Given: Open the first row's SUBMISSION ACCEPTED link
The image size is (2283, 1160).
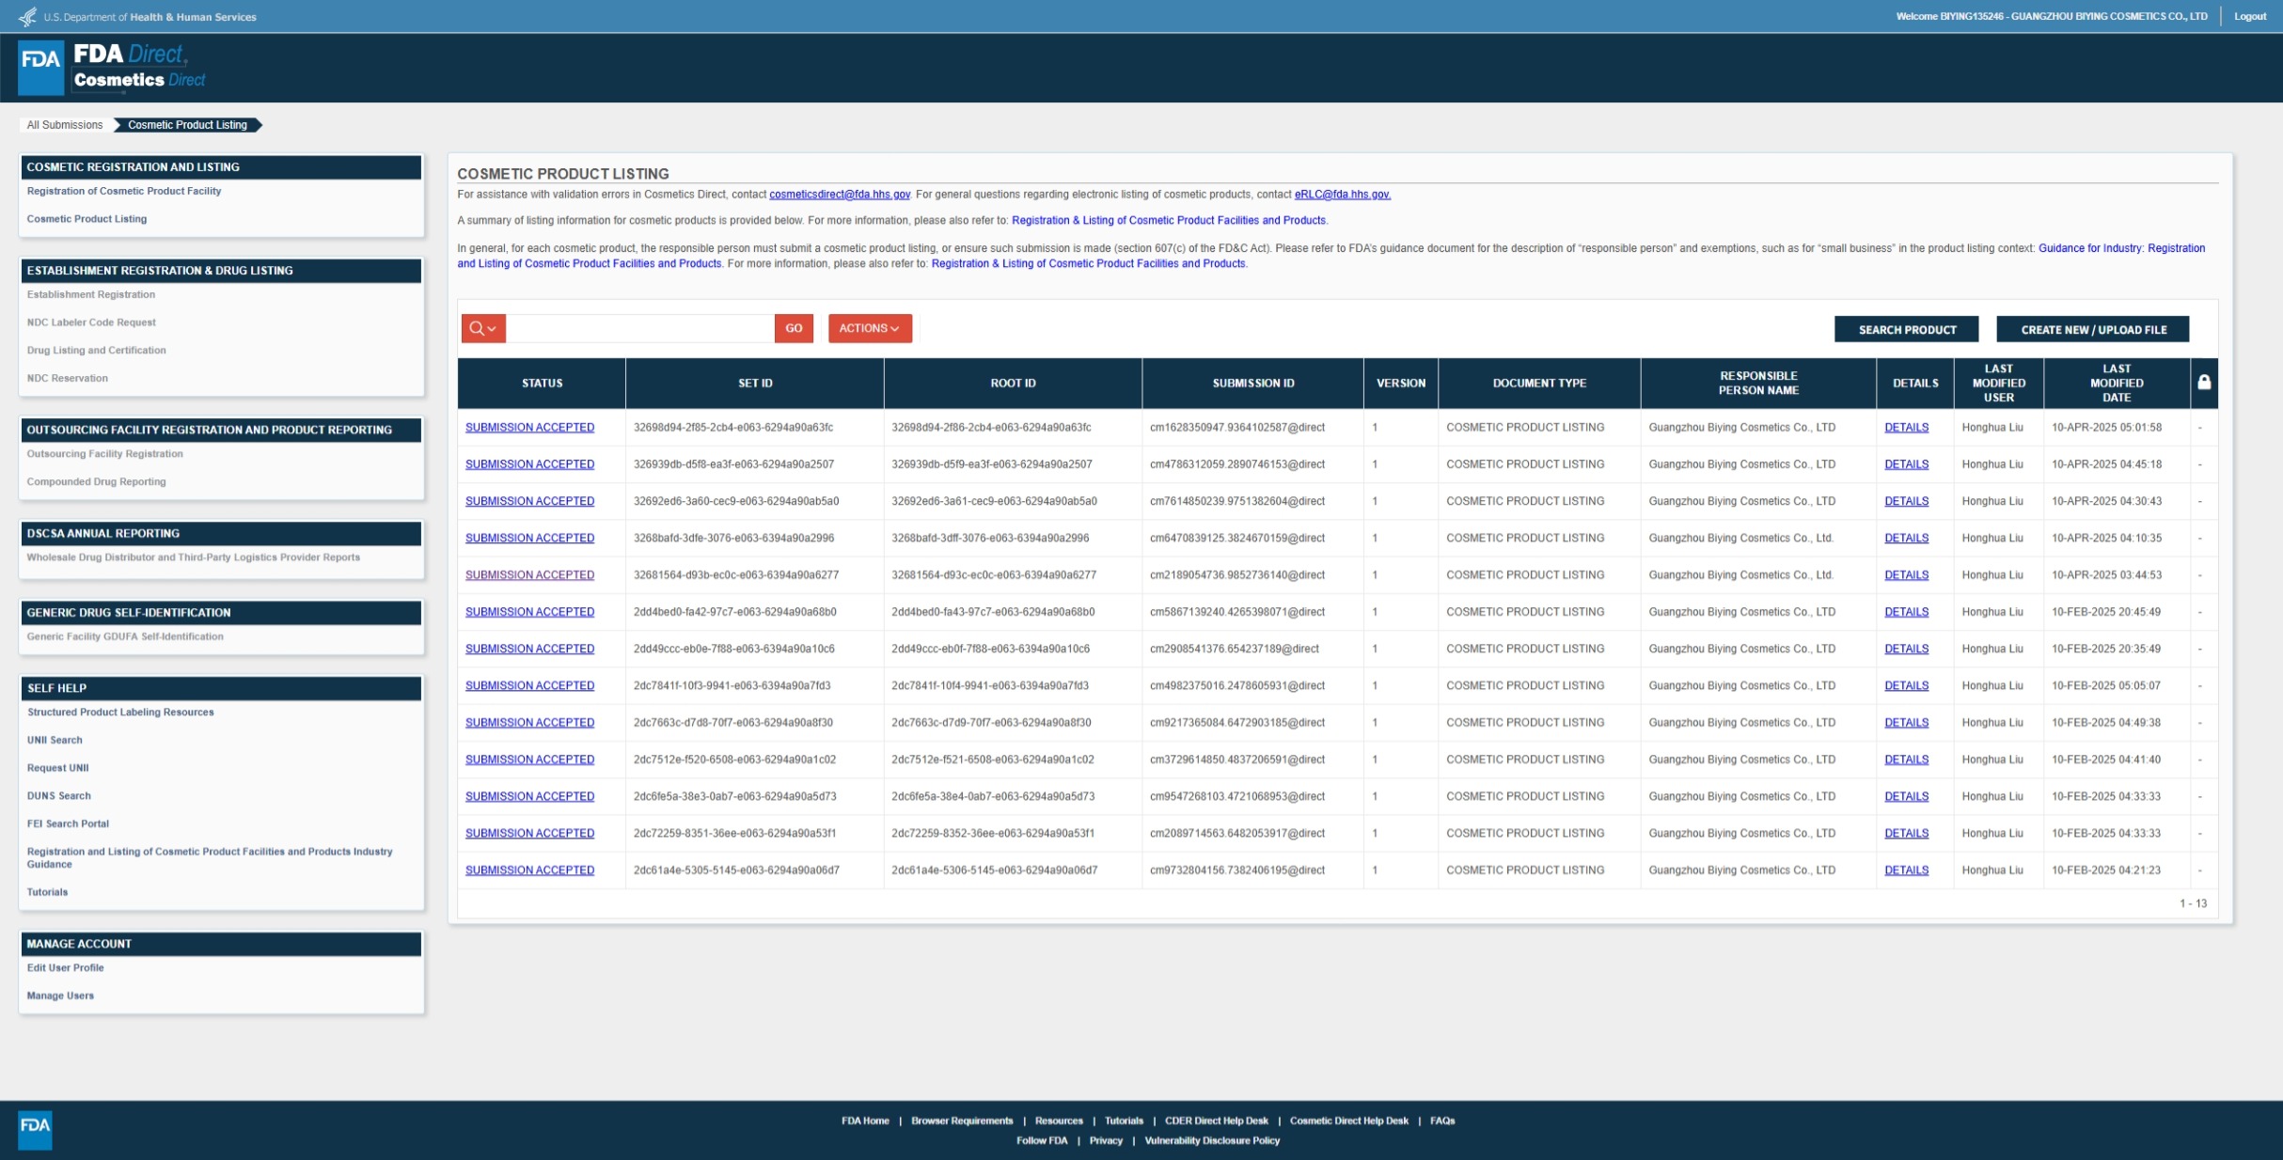Looking at the screenshot, I should coord(529,427).
